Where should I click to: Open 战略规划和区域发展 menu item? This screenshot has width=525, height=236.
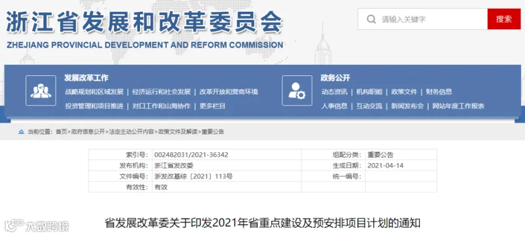[x=94, y=92]
